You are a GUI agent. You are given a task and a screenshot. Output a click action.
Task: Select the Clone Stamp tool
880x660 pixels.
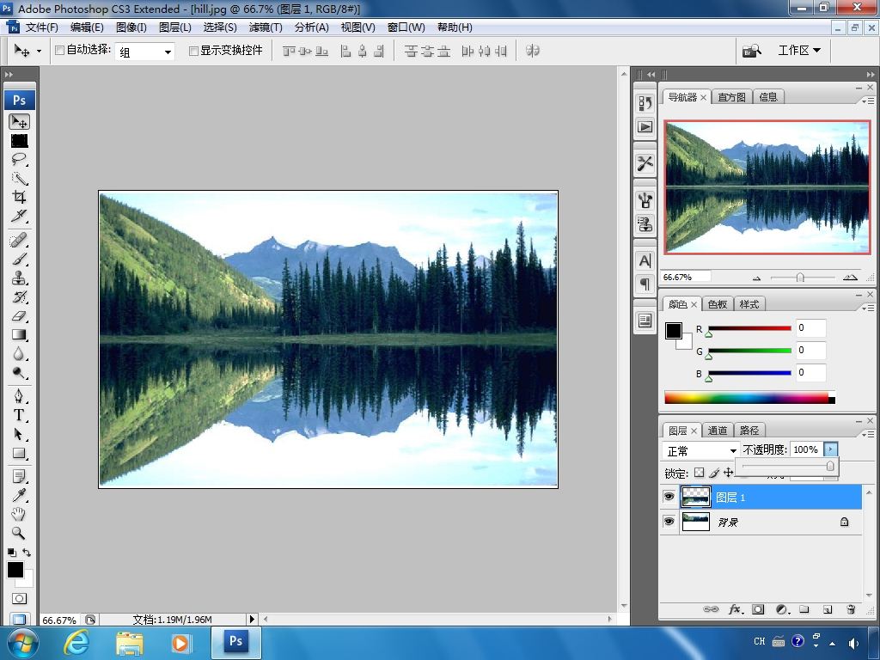pyautogui.click(x=19, y=278)
